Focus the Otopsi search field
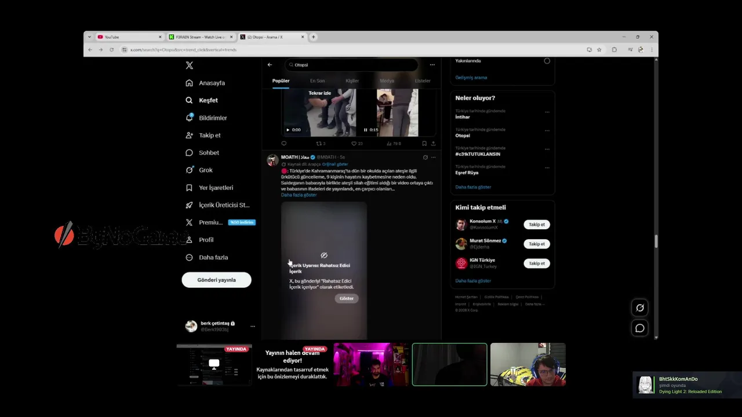 (351, 65)
